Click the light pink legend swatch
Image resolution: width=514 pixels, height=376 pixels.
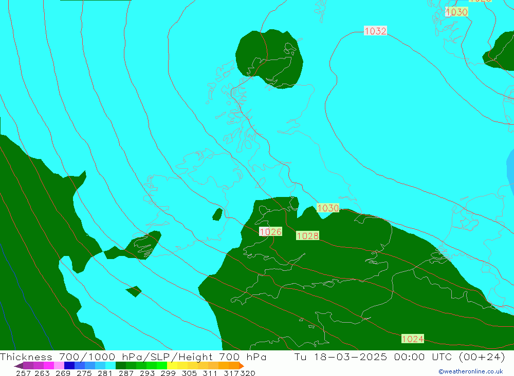click(x=59, y=366)
